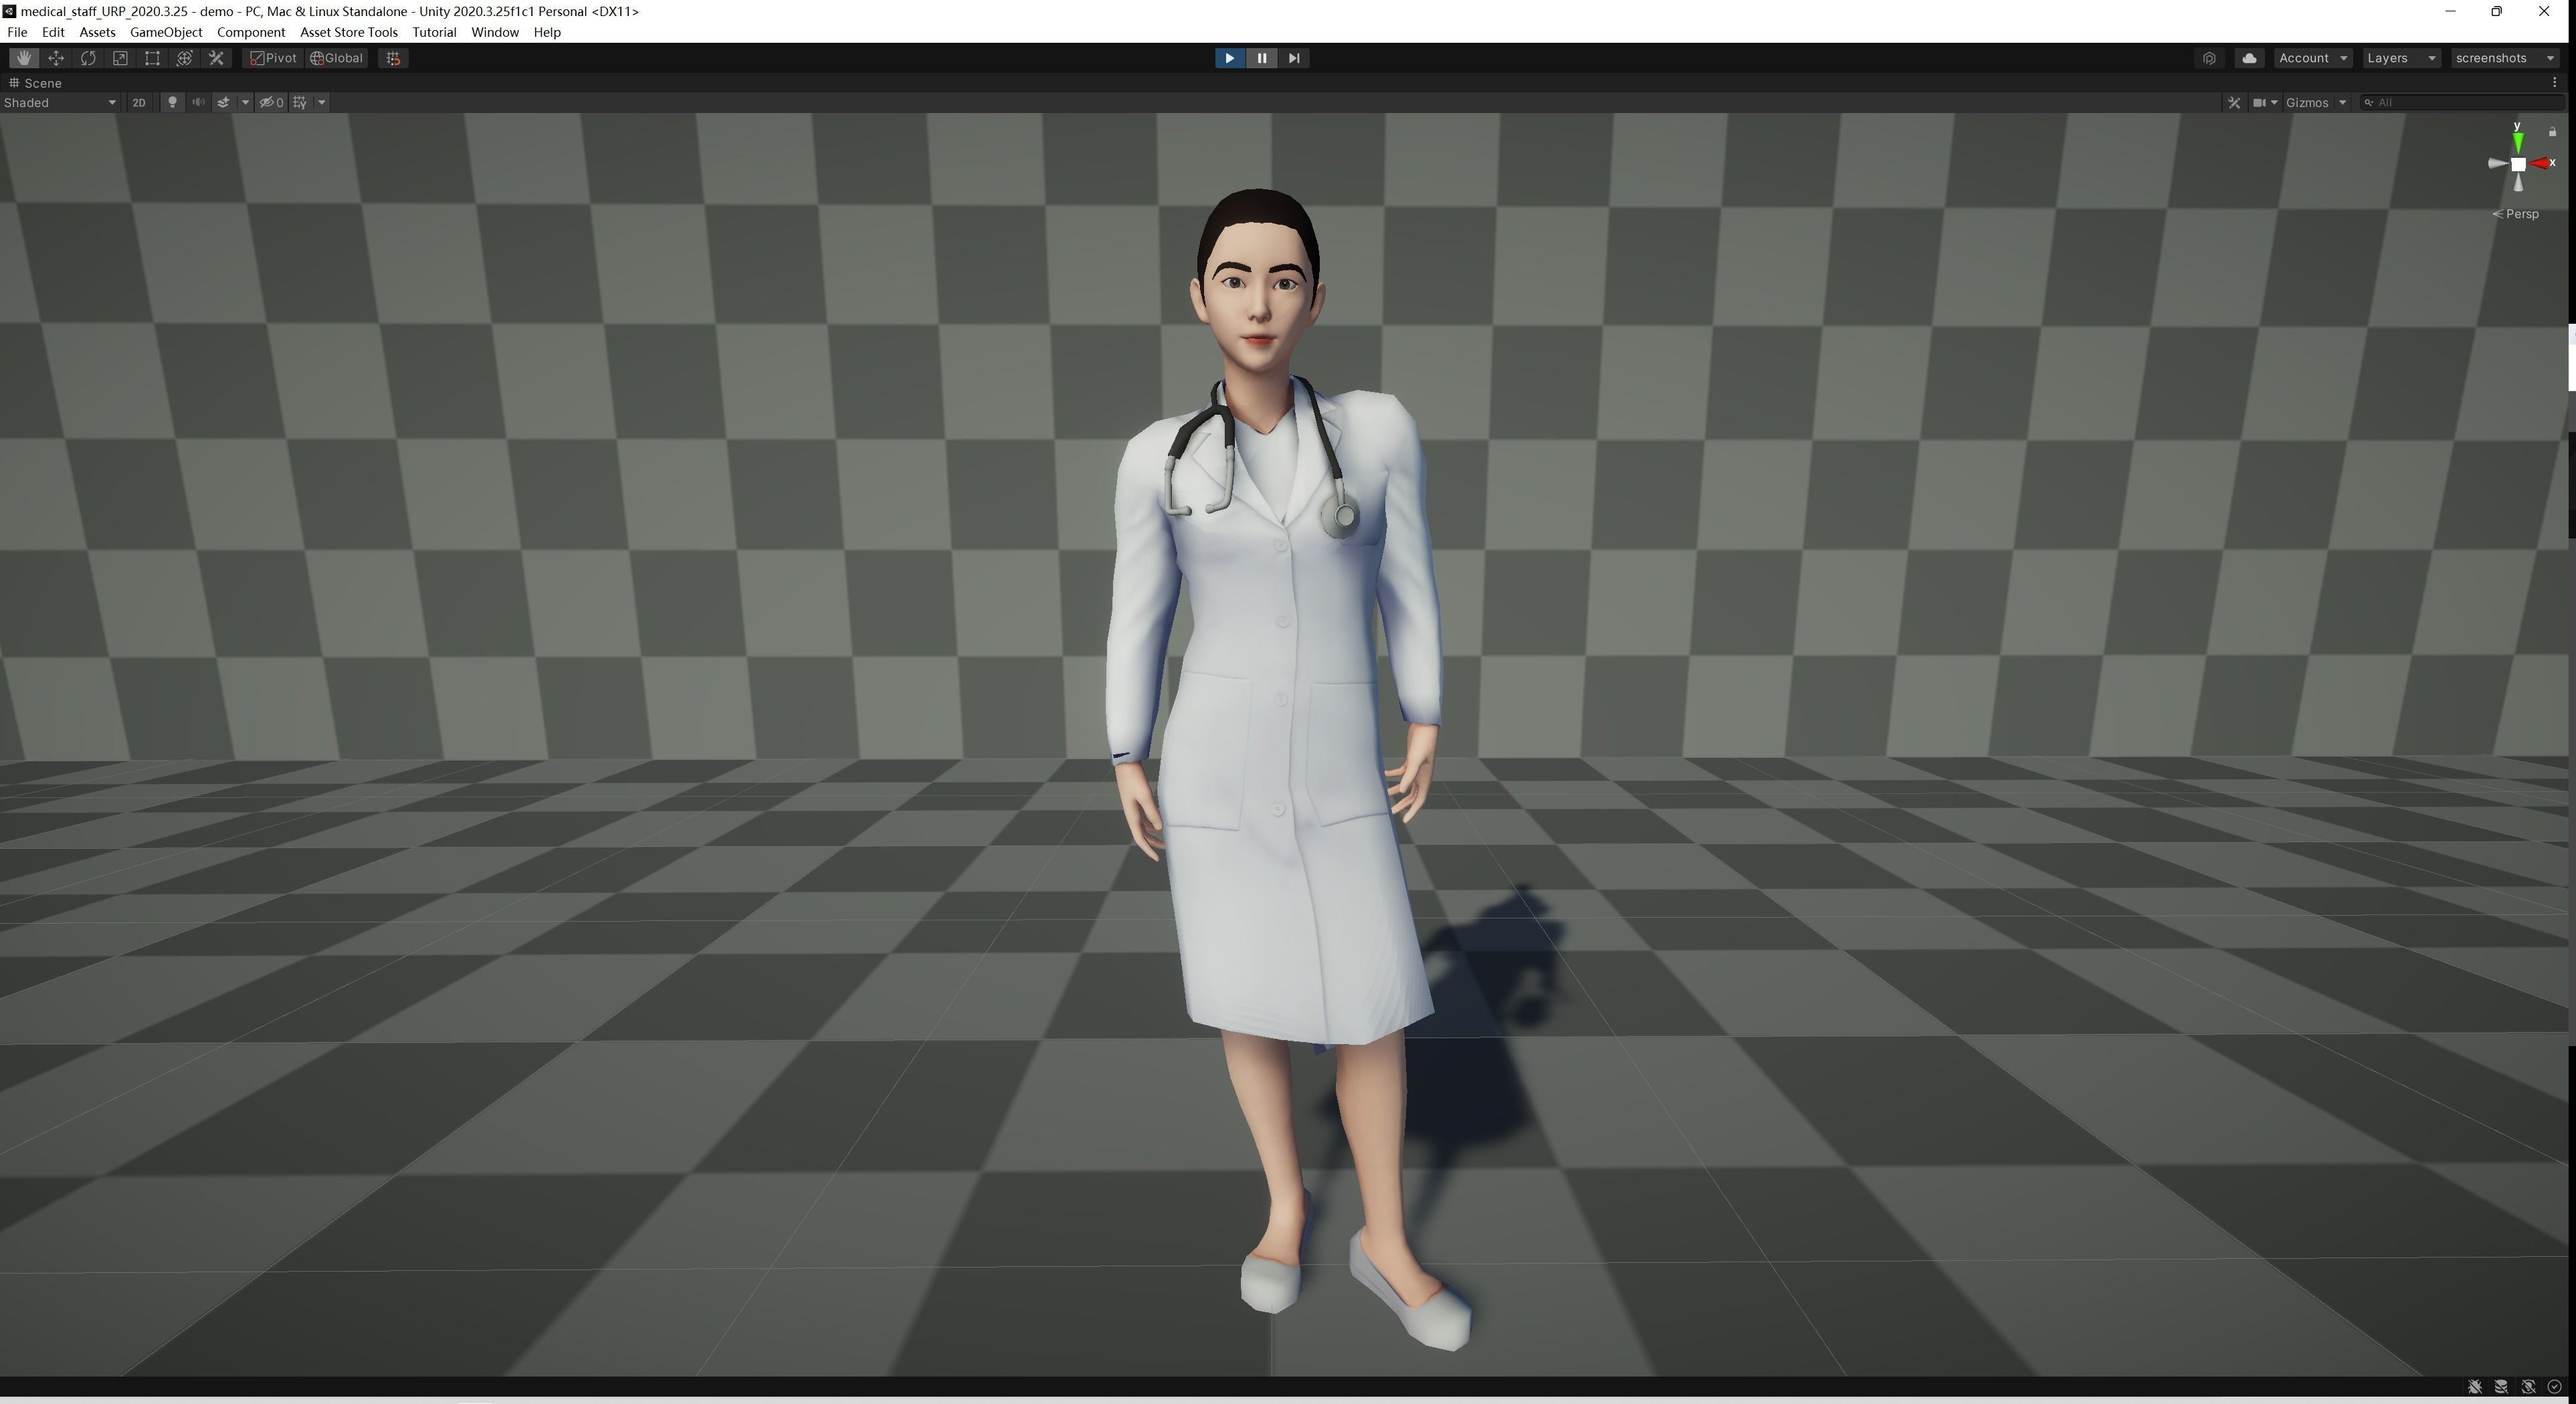Expand grid settings dropdown arrow
Image resolution: width=2576 pixels, height=1404 pixels.
[322, 102]
